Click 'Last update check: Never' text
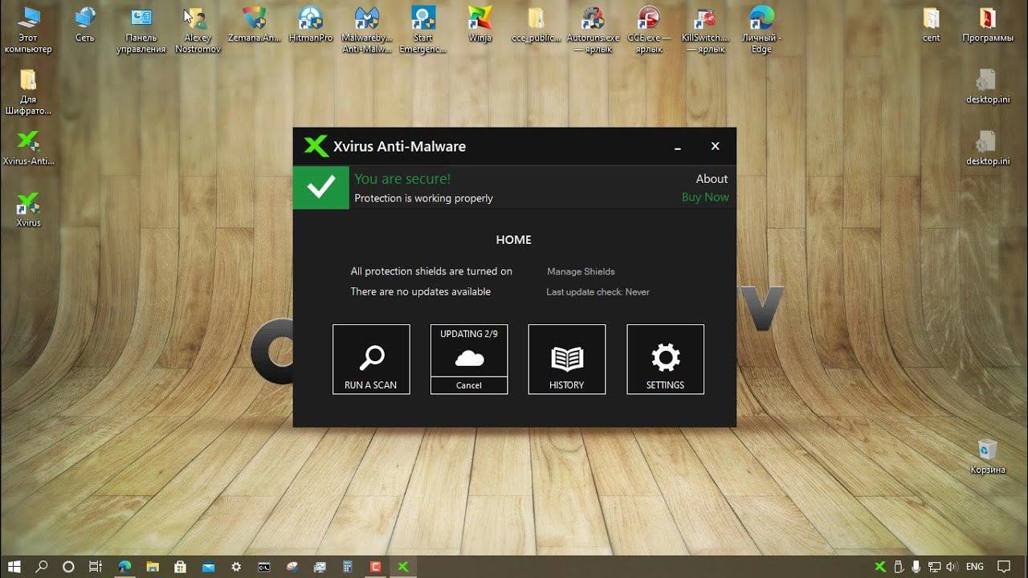 tap(598, 292)
